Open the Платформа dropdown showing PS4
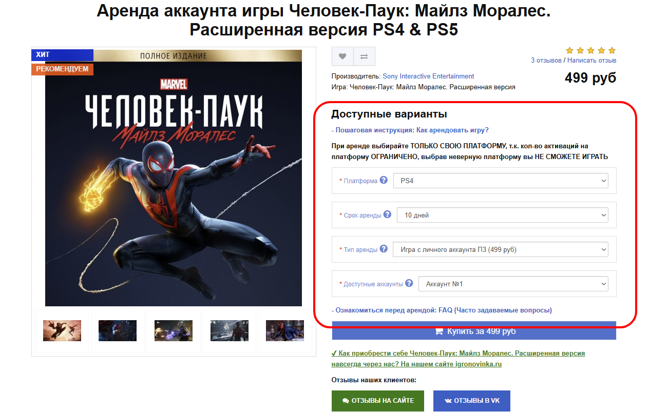 click(x=500, y=181)
